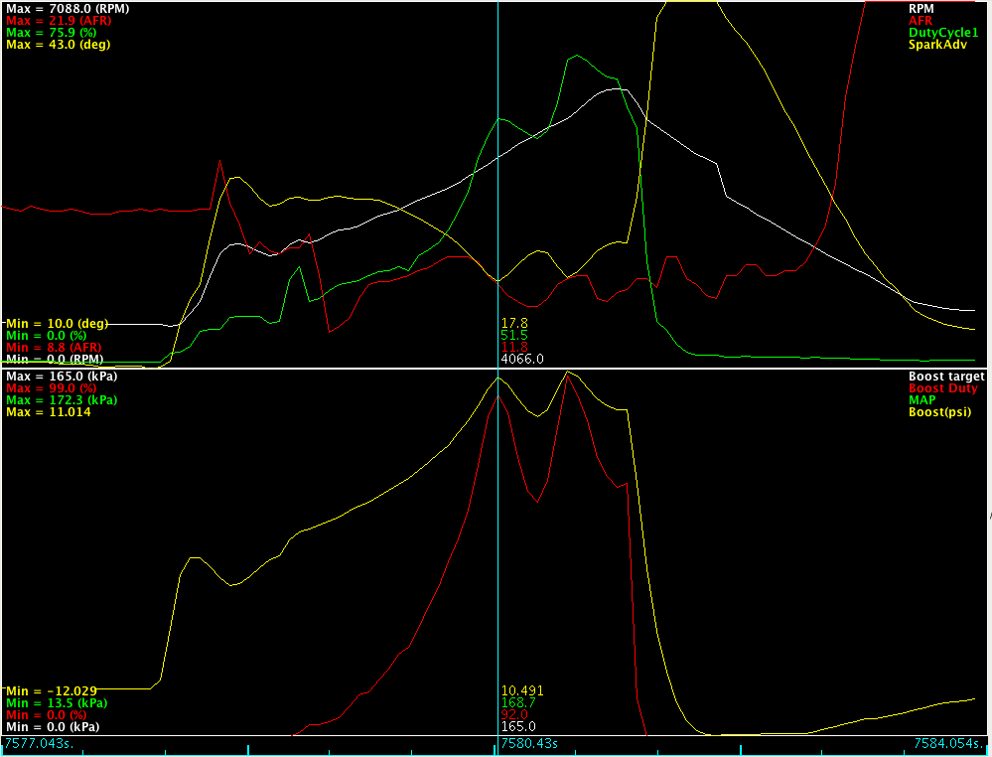The image size is (992, 757).
Task: Click cursor value 168.7 MAP
Action: pyautogui.click(x=518, y=703)
